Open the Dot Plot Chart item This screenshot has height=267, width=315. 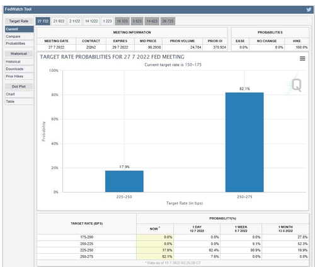[x=19, y=94]
